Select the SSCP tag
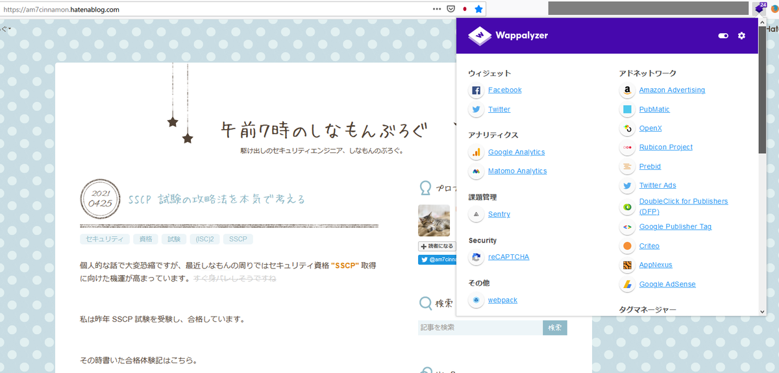The width and height of the screenshot is (779, 373). click(238, 239)
